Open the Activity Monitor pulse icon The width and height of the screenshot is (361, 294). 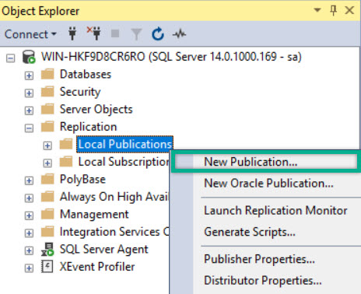[x=179, y=33]
